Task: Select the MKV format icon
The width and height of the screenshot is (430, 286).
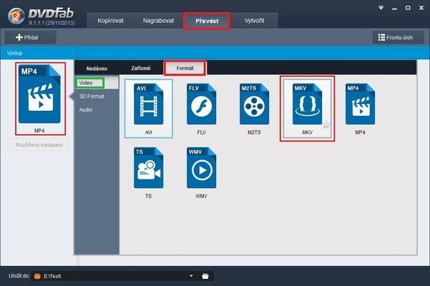Action: 307,104
